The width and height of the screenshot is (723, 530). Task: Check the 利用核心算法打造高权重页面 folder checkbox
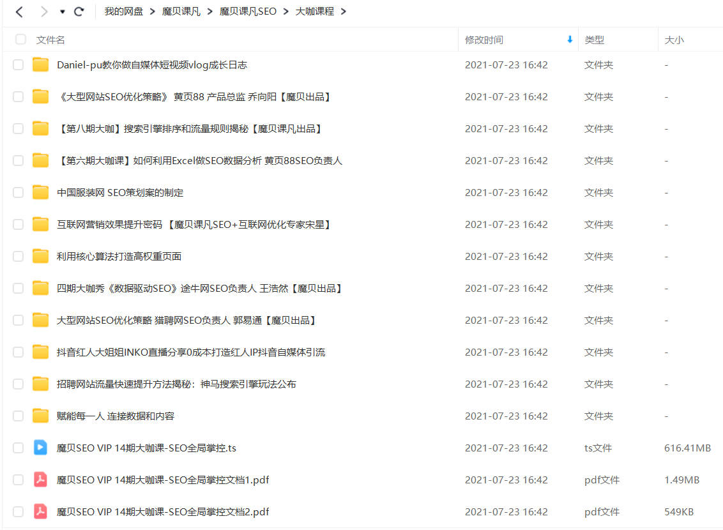click(18, 256)
